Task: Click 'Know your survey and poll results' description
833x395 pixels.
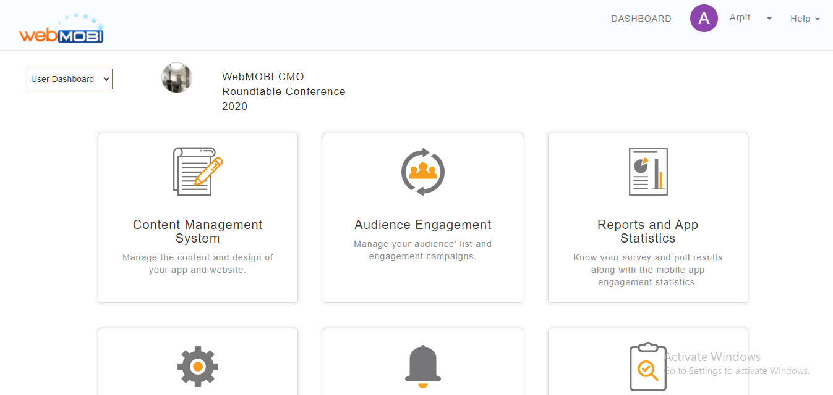Action: (x=648, y=270)
